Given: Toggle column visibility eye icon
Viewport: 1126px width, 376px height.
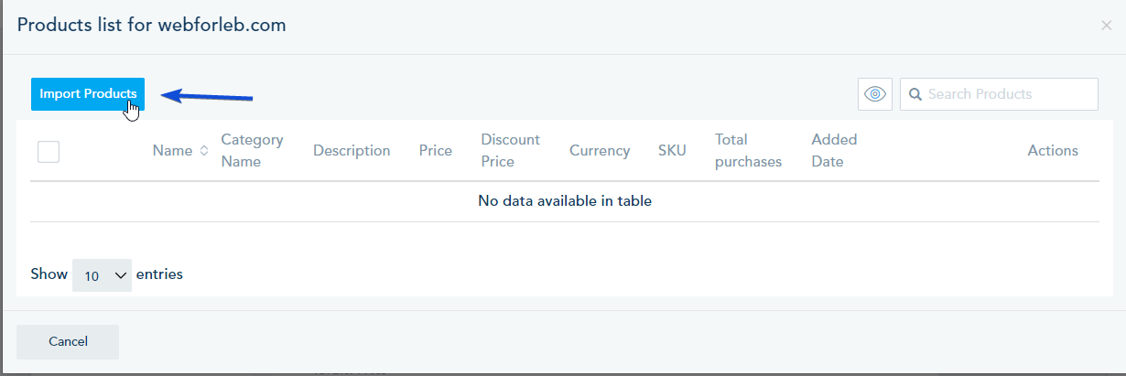Looking at the screenshot, I should (x=875, y=94).
